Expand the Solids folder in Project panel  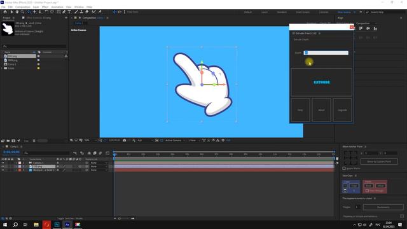click(2, 68)
